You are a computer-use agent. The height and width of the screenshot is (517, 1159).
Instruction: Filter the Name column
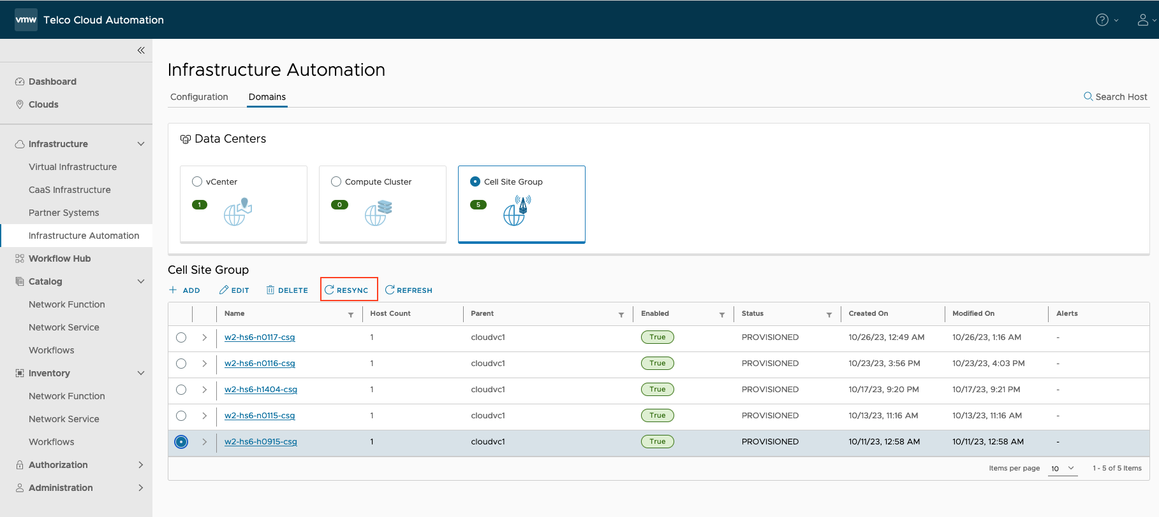tap(351, 315)
